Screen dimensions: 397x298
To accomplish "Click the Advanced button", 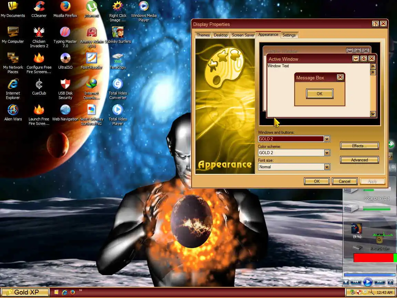I will pos(359,160).
